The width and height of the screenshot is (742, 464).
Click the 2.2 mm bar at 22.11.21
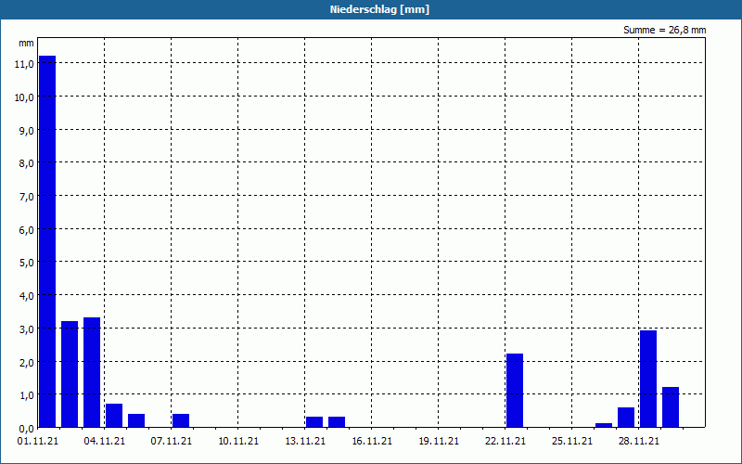515,391
